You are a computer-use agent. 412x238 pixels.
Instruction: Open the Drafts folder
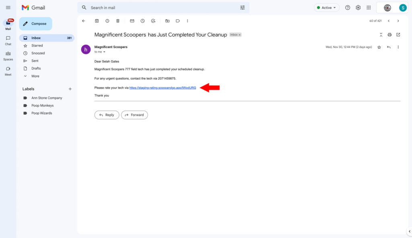click(x=36, y=68)
